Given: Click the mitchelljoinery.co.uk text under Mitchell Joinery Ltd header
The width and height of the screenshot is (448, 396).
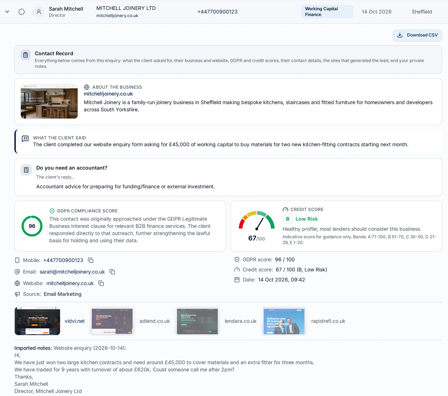Looking at the screenshot, I should pyautogui.click(x=117, y=16).
